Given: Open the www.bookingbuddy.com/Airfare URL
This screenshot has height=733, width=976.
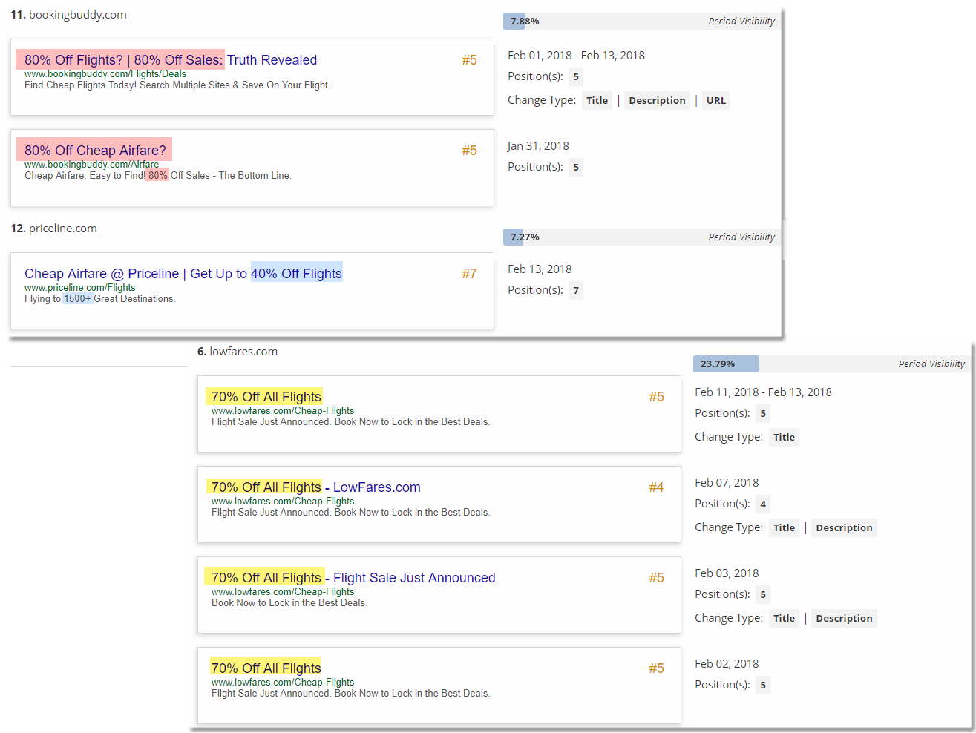Looking at the screenshot, I should pyautogui.click(x=91, y=165).
